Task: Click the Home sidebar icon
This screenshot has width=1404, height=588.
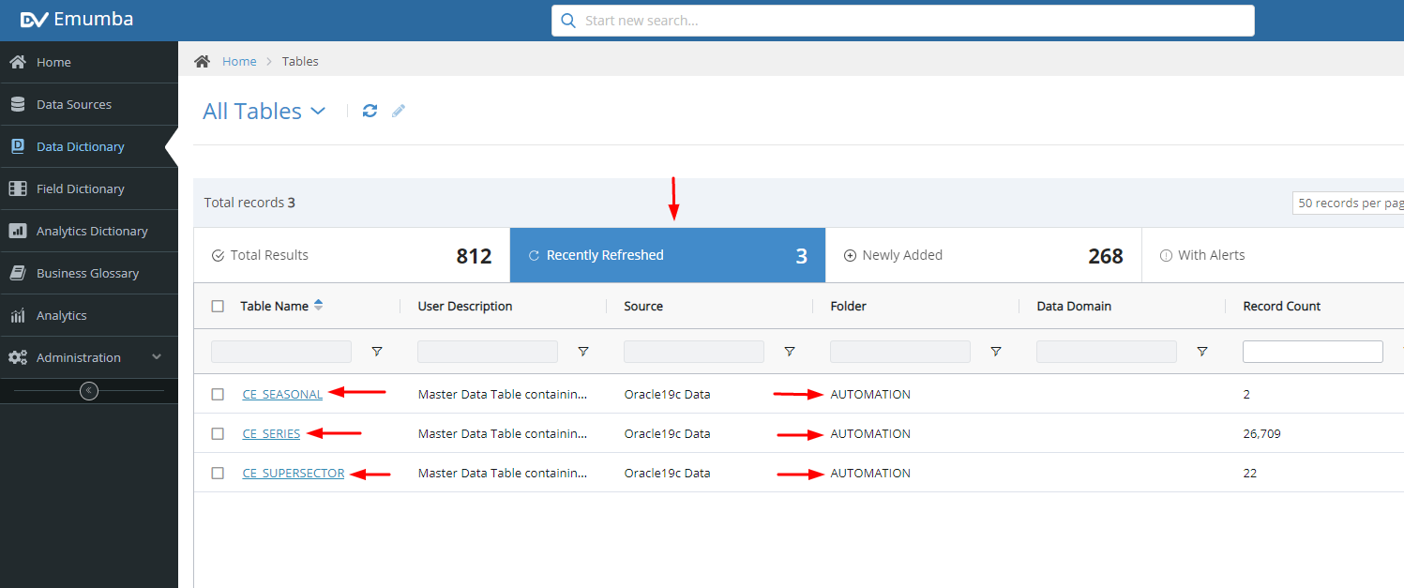Action: click(18, 62)
